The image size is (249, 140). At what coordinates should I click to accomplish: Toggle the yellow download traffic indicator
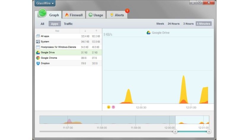[x=108, y=107]
